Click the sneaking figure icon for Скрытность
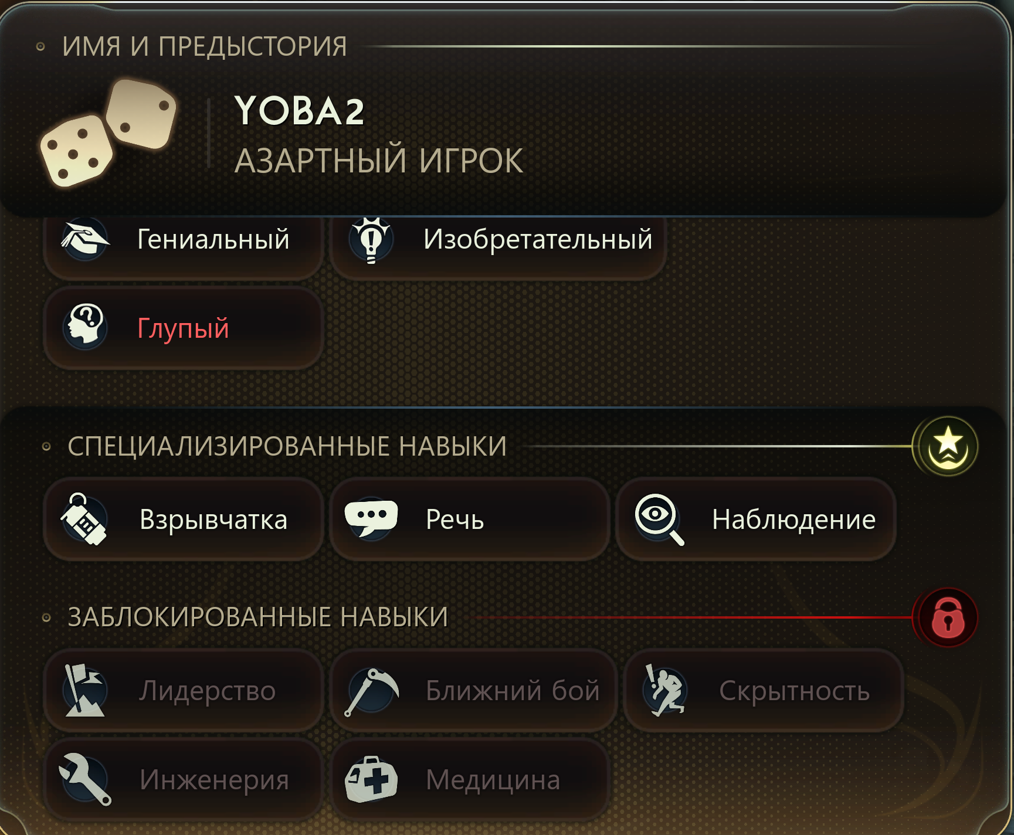This screenshot has width=1014, height=835. pyautogui.click(x=664, y=690)
